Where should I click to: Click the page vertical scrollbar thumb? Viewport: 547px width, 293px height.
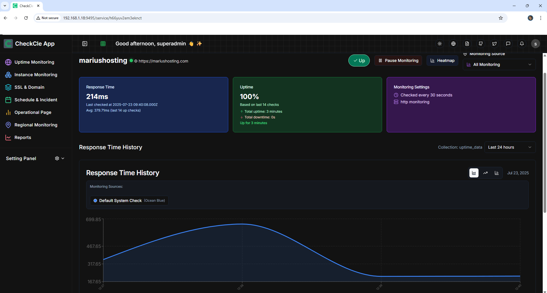(544, 143)
